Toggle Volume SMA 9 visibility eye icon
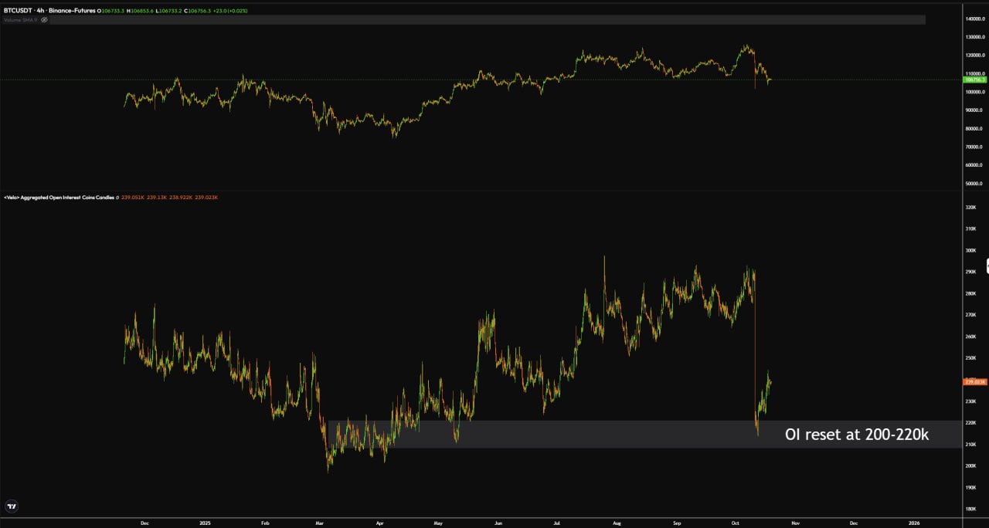989x528 pixels. coord(44,19)
